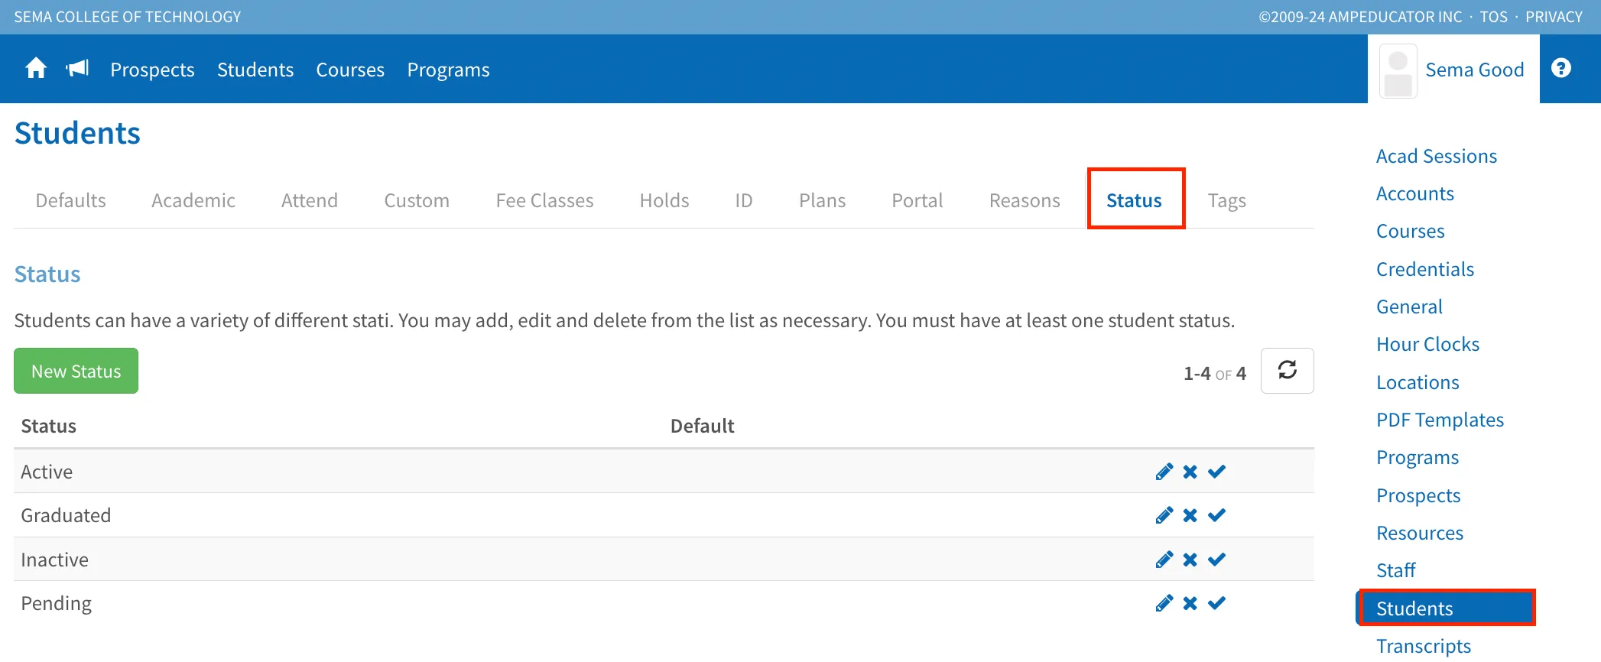Open the Prospects top navigation menu
This screenshot has height=662, width=1601.
(152, 70)
